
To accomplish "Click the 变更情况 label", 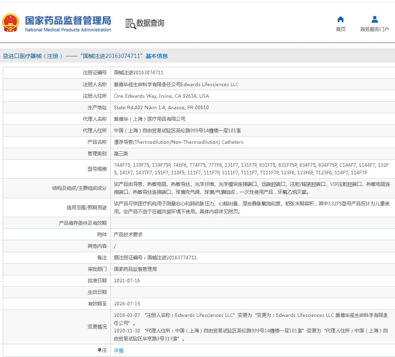I will click(97, 327).
